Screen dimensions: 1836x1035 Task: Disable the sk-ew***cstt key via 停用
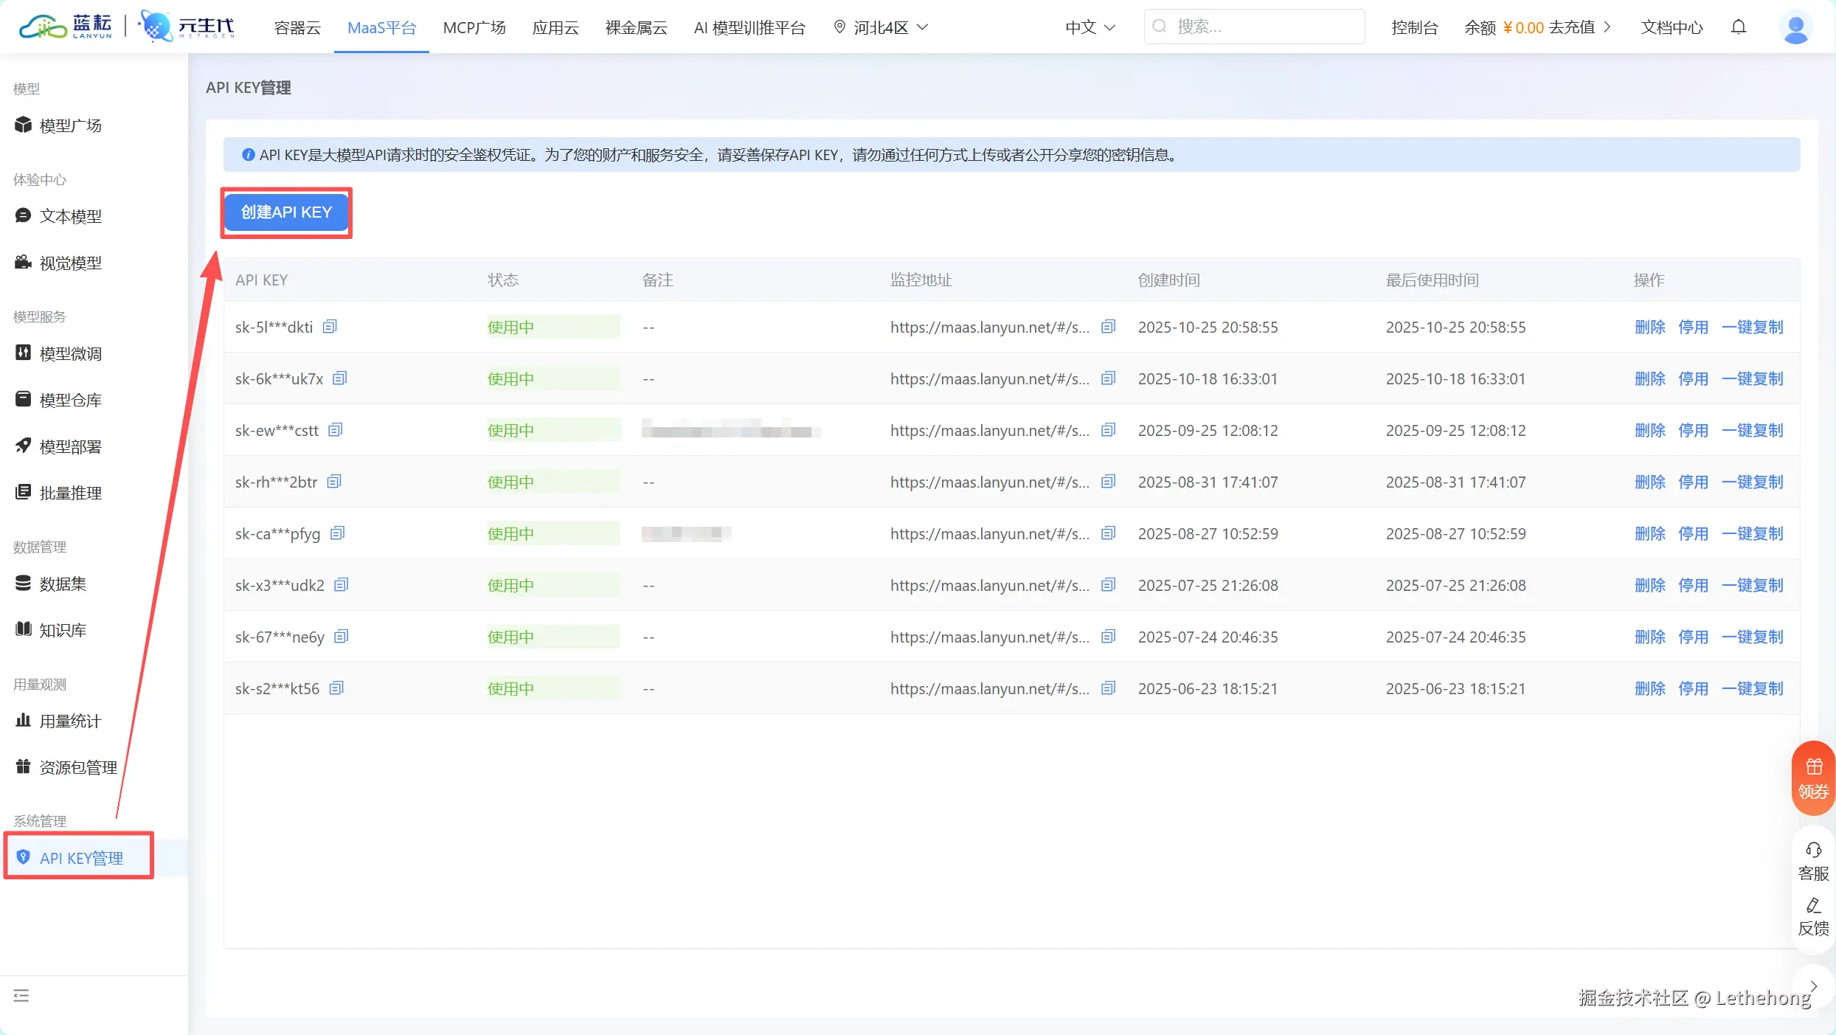click(x=1693, y=430)
